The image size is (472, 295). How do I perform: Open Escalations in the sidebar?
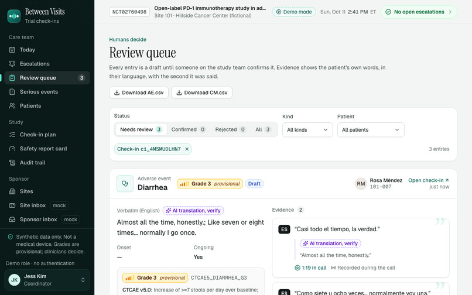coord(47,64)
